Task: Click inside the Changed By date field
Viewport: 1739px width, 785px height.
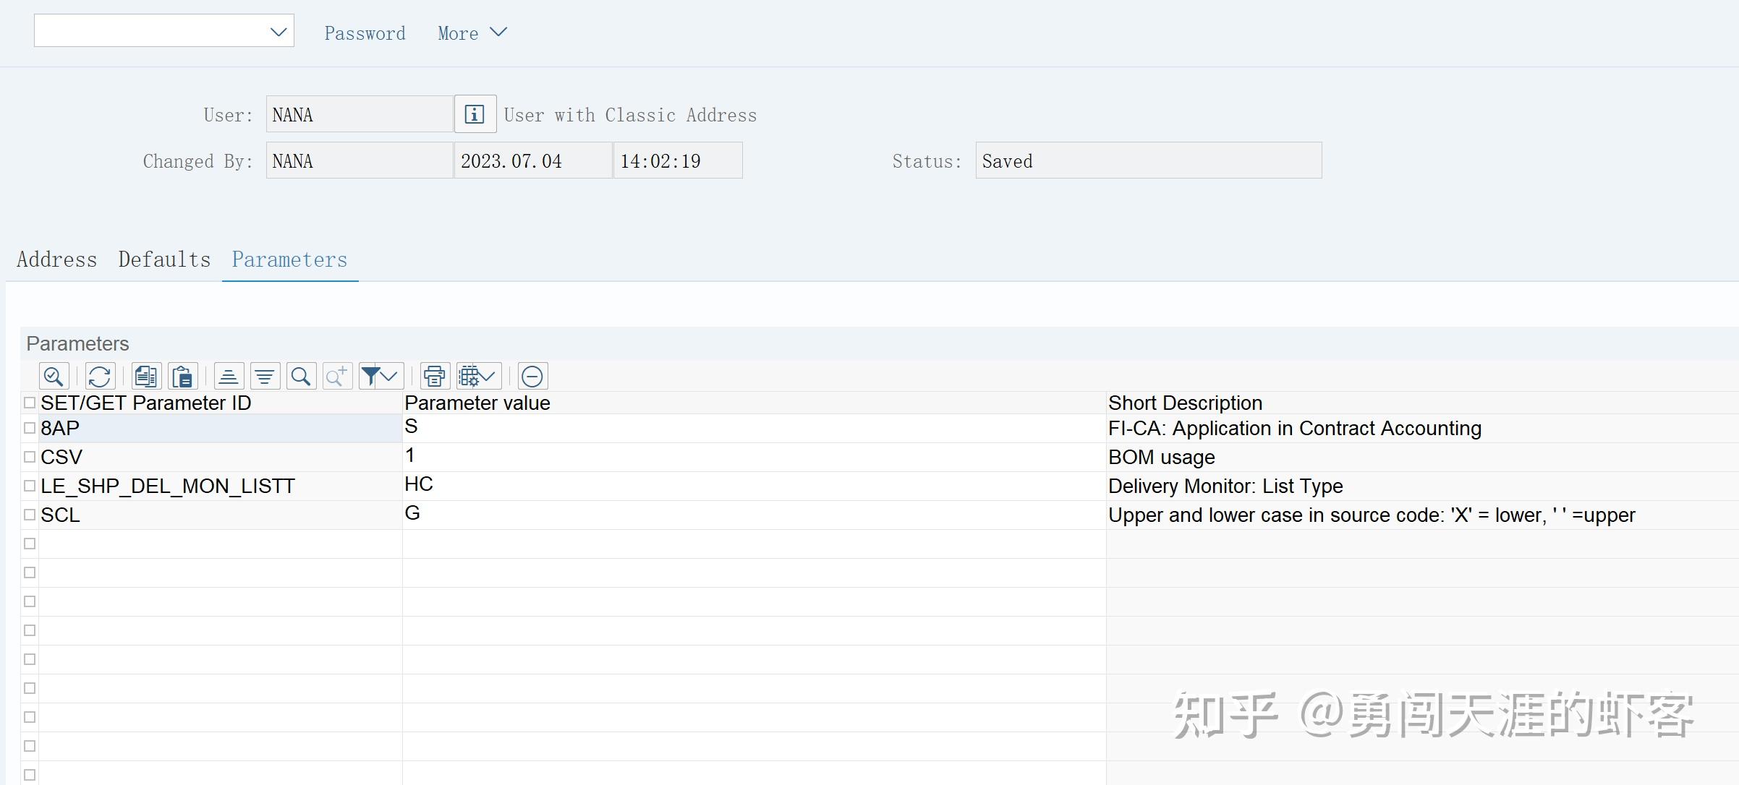Action: pos(532,160)
